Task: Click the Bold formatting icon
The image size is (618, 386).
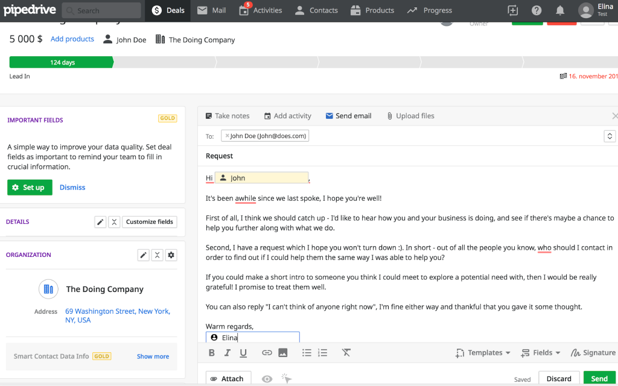Action: pos(212,353)
